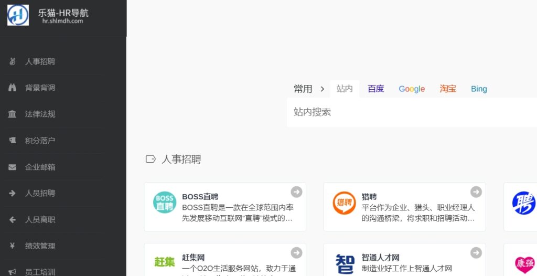Open the 猎聘 card title
Image resolution: width=537 pixels, height=276 pixels.
coord(369,197)
